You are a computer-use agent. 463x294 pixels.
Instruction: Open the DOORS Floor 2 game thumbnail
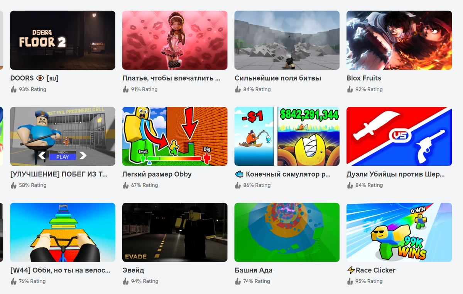coord(63,40)
